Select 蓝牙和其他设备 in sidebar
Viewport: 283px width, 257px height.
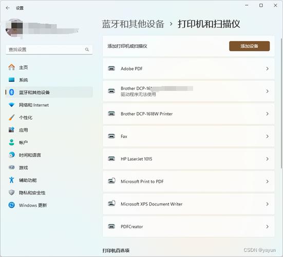point(49,92)
